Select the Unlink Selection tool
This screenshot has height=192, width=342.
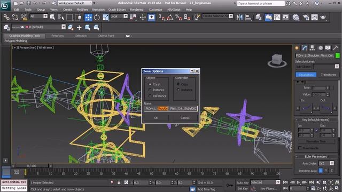point(15,17)
